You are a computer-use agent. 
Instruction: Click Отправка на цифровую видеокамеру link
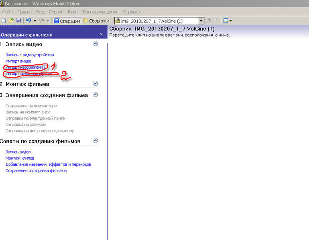[x=40, y=131]
